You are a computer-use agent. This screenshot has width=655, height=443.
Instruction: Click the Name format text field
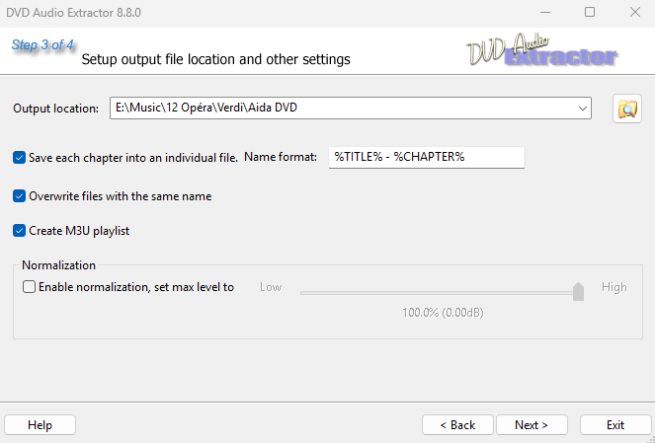(x=427, y=157)
